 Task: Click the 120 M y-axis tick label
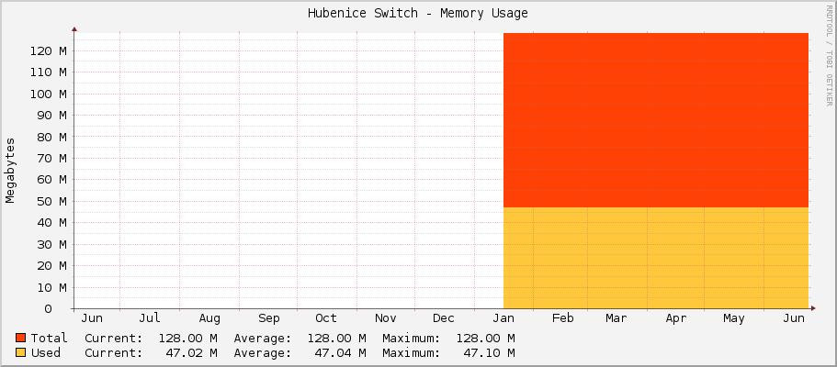click(x=49, y=51)
